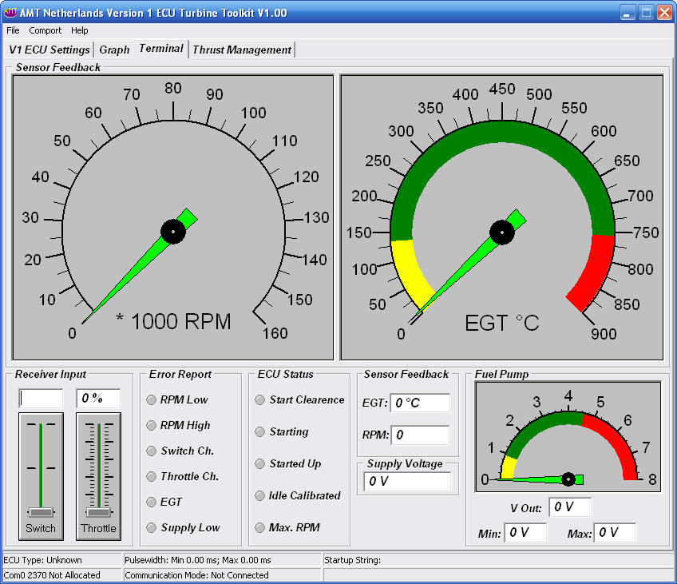Open the File menu
This screenshot has height=584, width=677.
tap(13, 30)
